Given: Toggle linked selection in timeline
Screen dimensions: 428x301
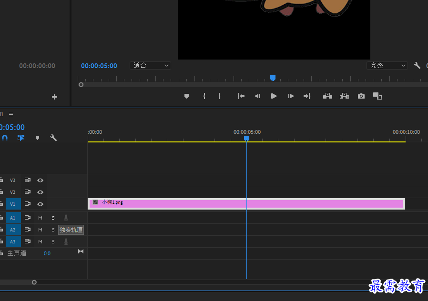Looking at the screenshot, I should coord(21,138).
